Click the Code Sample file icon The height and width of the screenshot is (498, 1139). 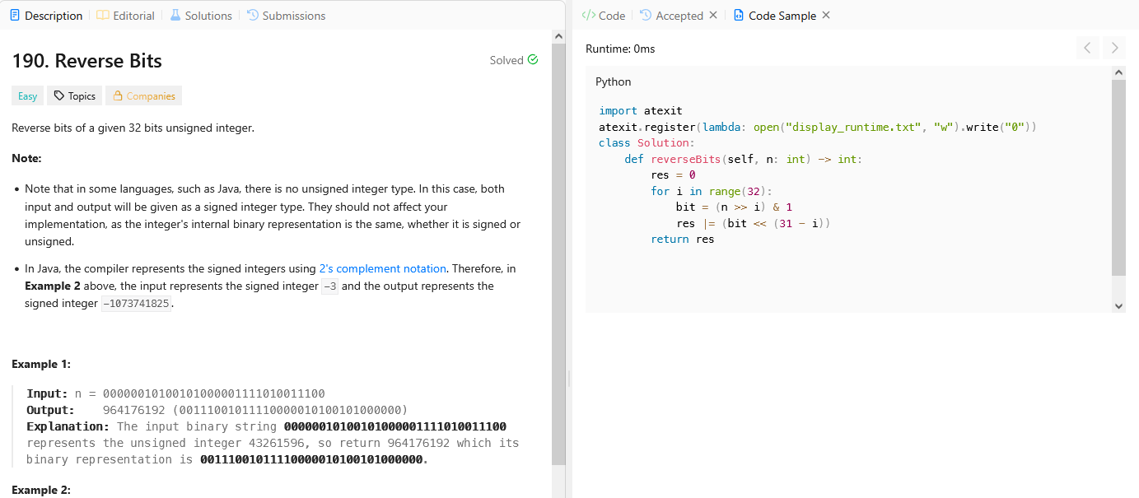(x=738, y=16)
